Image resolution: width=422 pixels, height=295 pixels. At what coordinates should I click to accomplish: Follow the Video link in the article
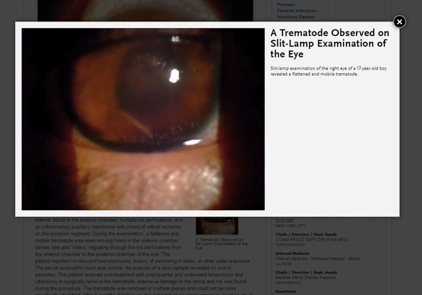pyautogui.click(x=78, y=247)
